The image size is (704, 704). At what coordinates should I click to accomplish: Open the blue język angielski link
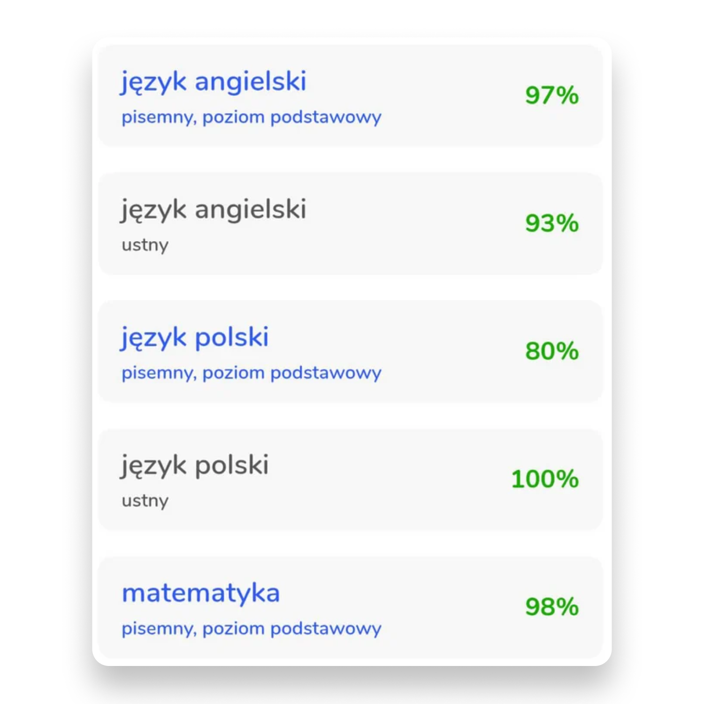tap(214, 82)
